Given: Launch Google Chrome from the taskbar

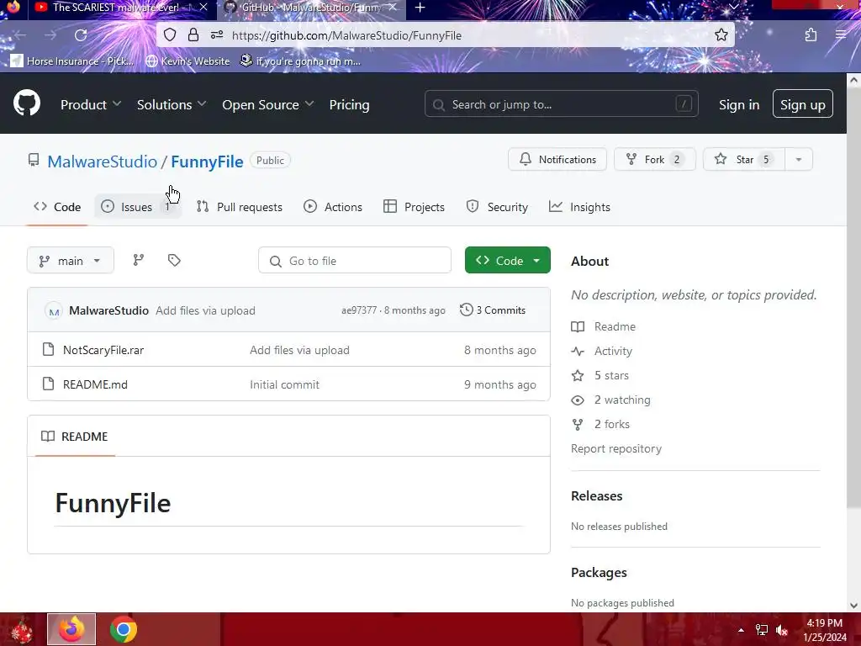Looking at the screenshot, I should pos(124,629).
